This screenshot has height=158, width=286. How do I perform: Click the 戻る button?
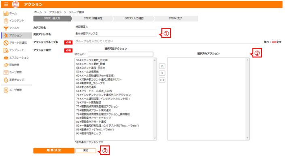click(x=86, y=151)
